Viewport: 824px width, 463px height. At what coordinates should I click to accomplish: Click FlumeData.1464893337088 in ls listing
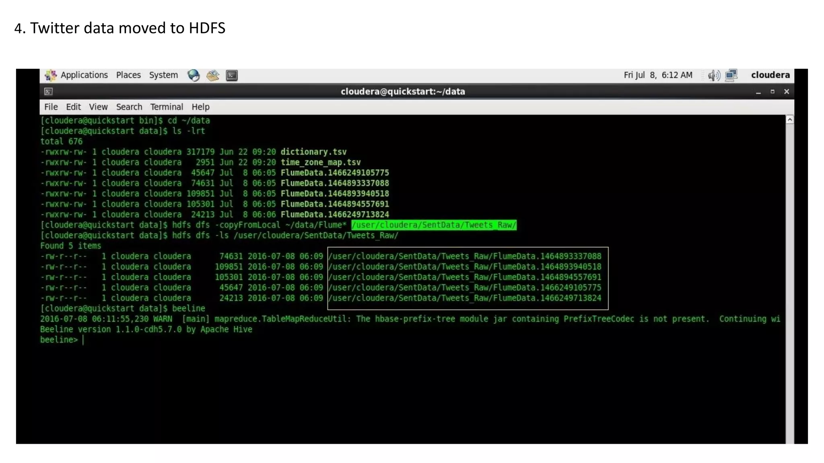click(335, 183)
